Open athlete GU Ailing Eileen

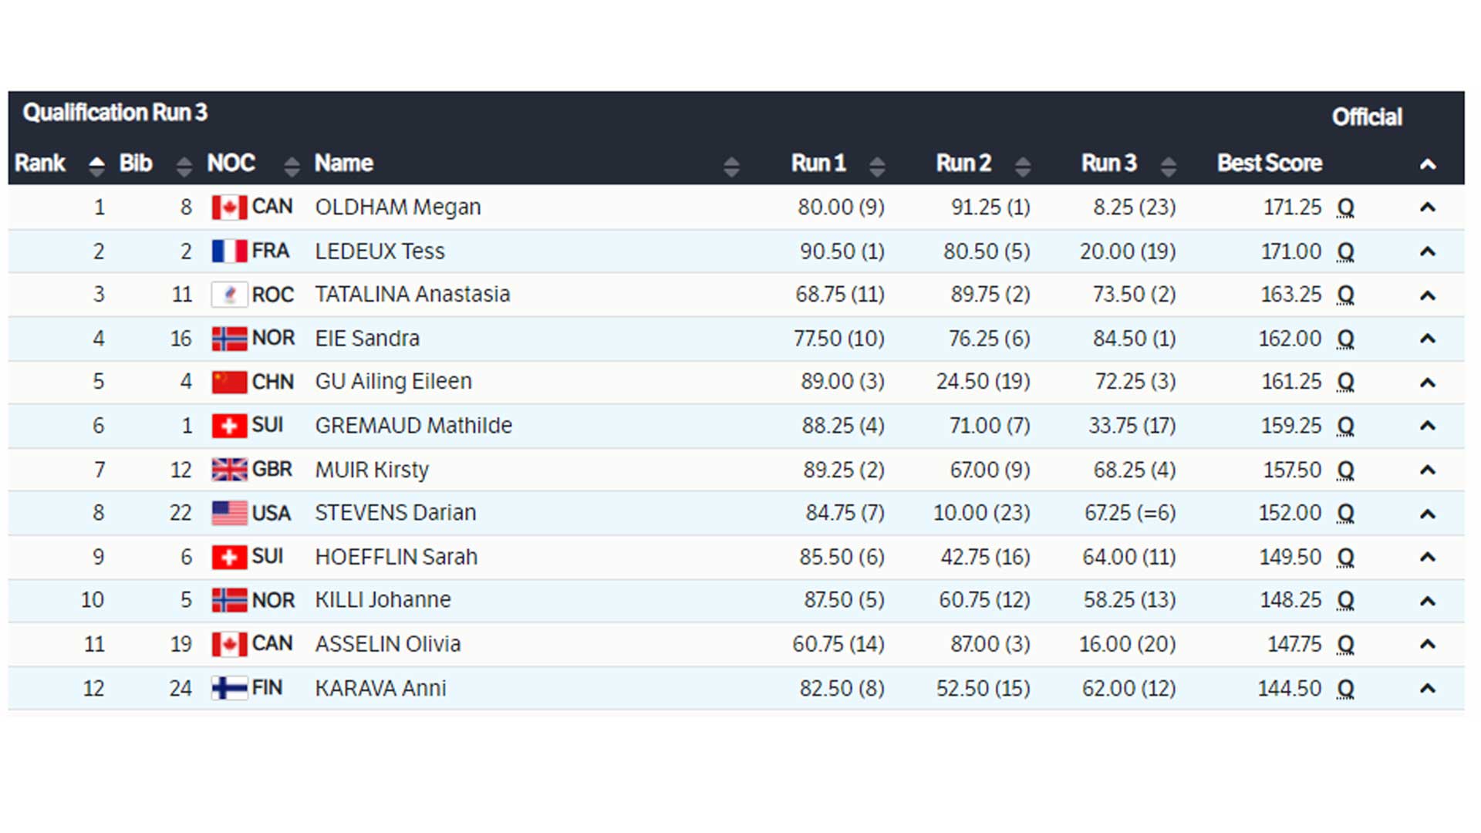click(x=393, y=382)
